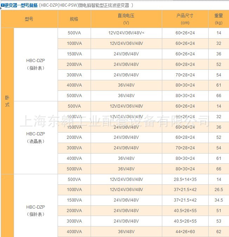Click the 62 weight value

tap(218, 231)
